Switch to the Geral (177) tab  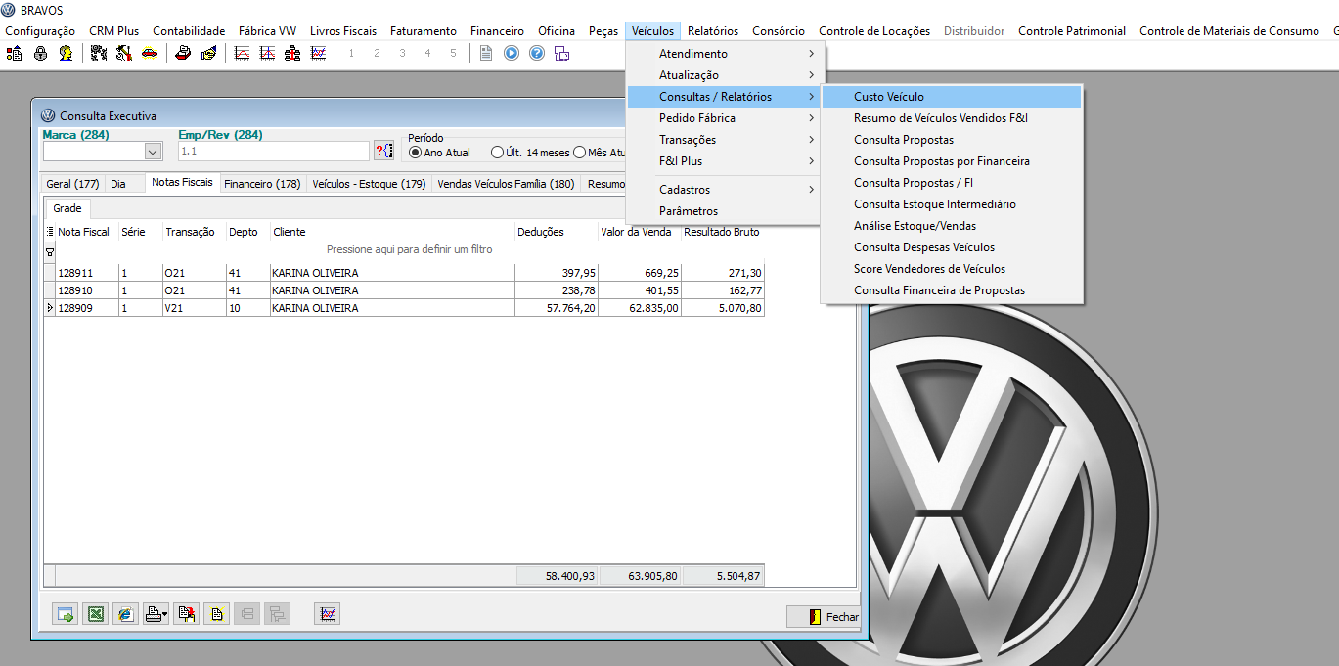pos(72,184)
